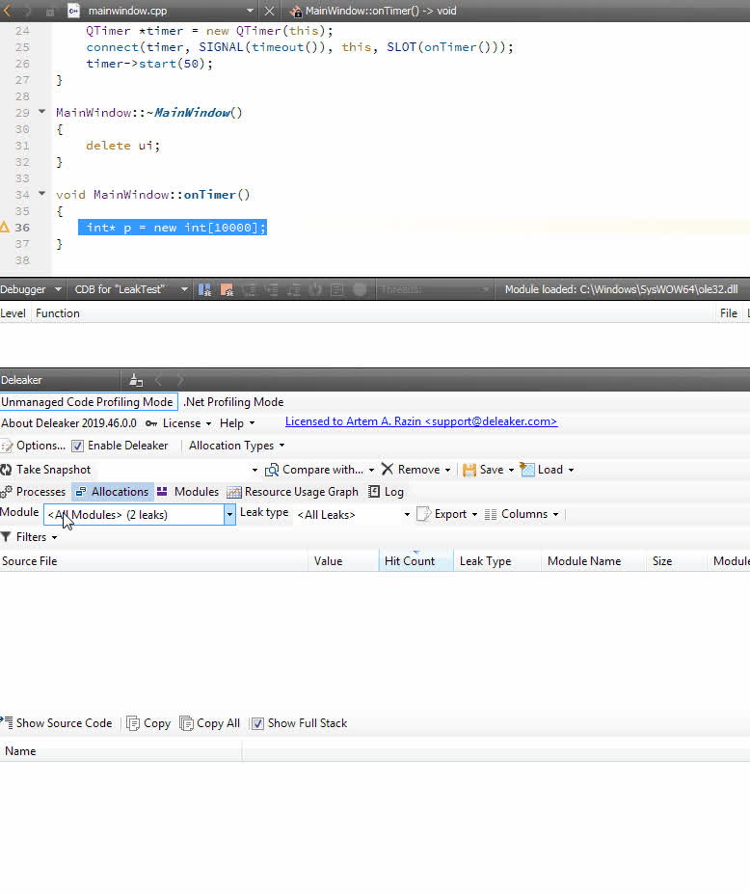750x894 pixels.
Task: Uncheck the Show Full Stack checkbox
Action: 257,723
